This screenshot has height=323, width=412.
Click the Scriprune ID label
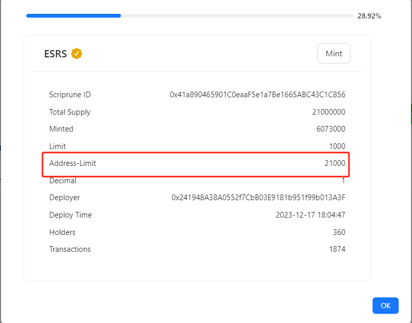point(70,95)
